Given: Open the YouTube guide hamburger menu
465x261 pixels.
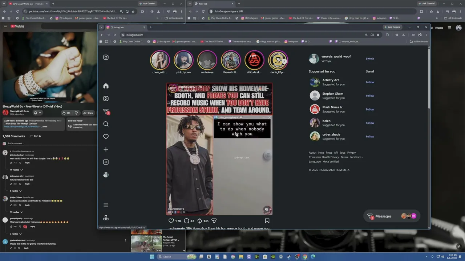Looking at the screenshot, I should pos(5,26).
